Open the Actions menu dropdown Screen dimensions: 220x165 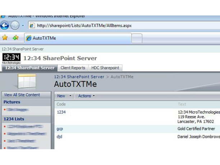click(86, 96)
